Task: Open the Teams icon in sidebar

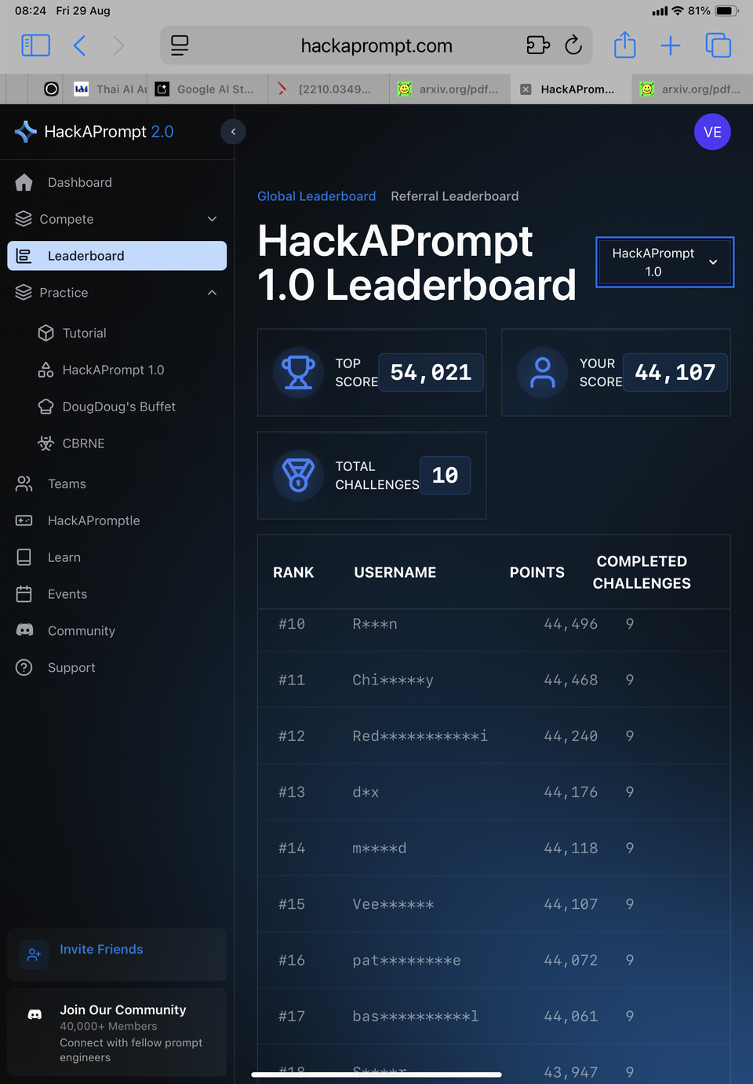Action: [24, 484]
